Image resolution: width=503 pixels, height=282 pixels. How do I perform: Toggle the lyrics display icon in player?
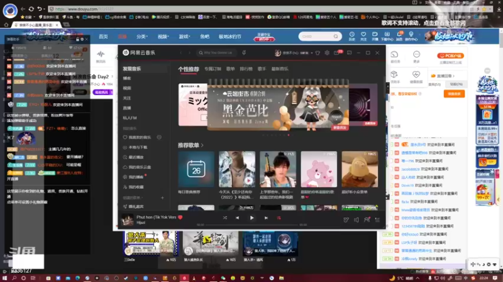(x=279, y=217)
